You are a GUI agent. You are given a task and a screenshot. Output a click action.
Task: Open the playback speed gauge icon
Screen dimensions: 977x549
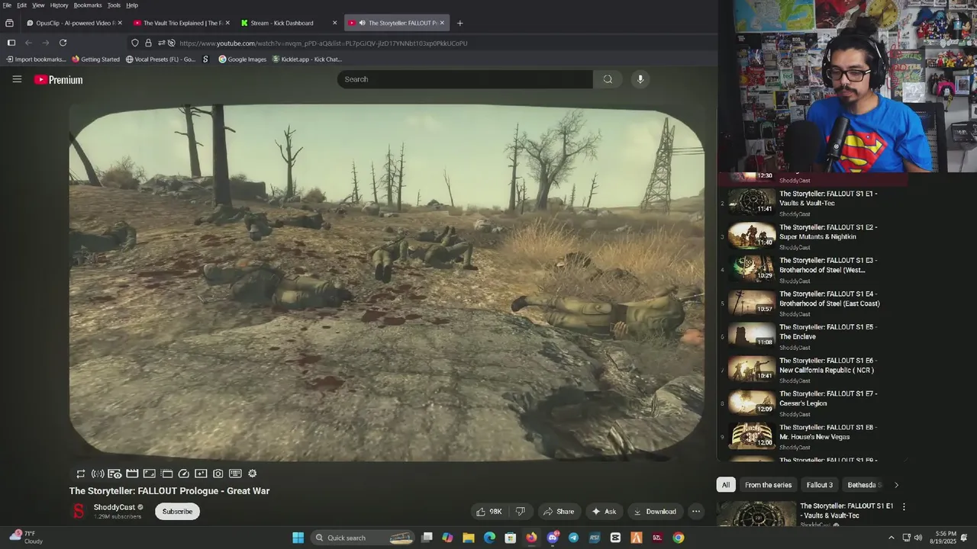(184, 474)
